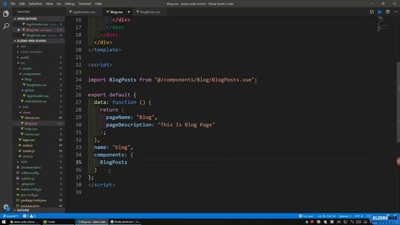Collapse the views folder
The width and height of the screenshot is (400, 225).
tap(26, 112)
